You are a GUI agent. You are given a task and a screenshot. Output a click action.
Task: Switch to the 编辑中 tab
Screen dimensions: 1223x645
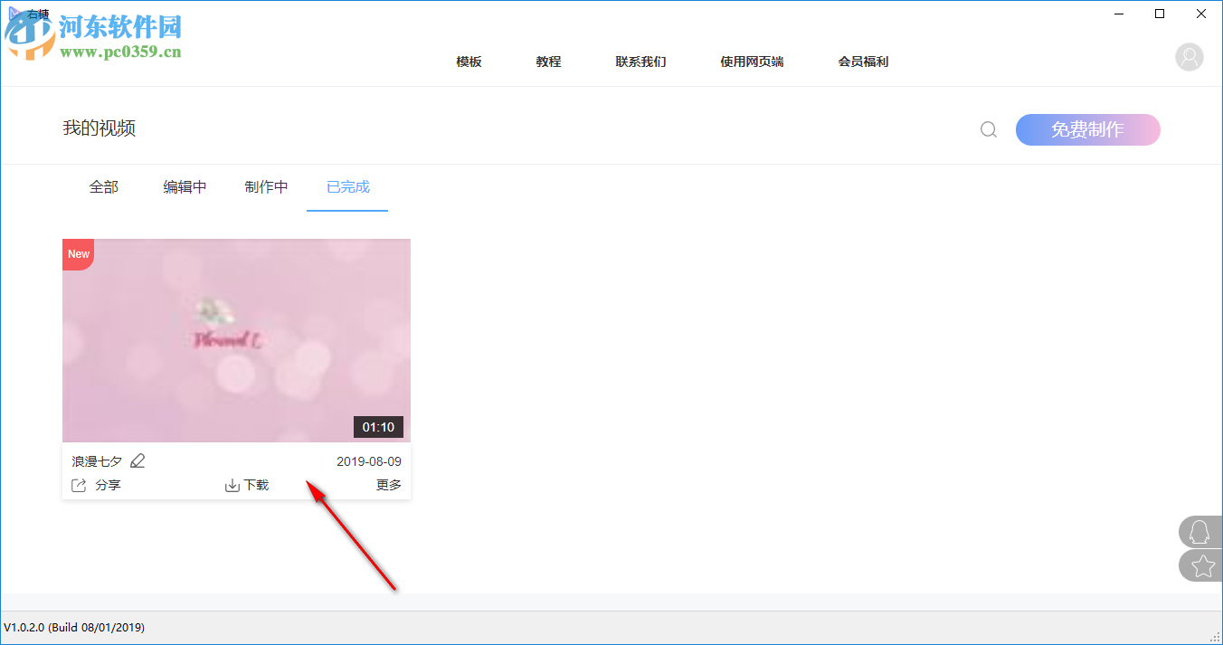[x=185, y=187]
